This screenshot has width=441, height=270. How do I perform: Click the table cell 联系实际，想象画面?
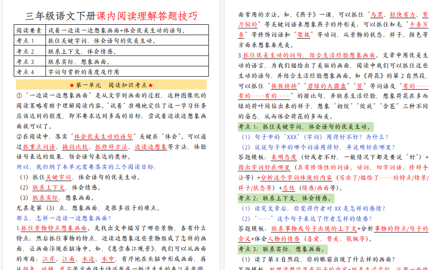(127, 61)
